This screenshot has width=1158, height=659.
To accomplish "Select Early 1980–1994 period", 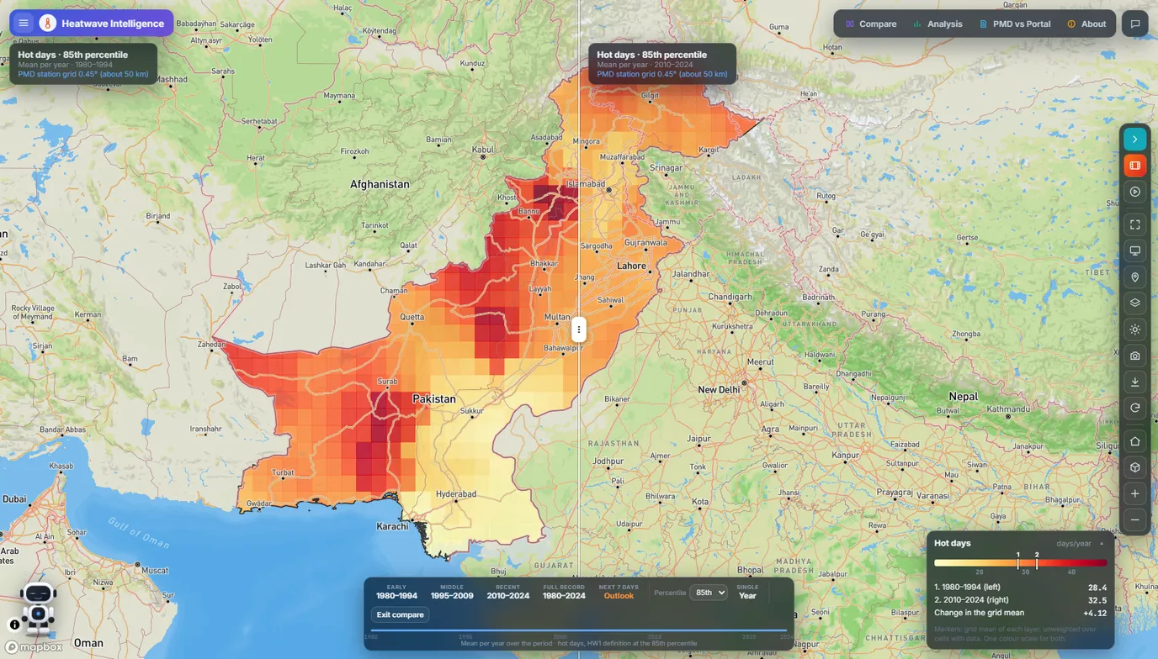I will [x=396, y=592].
